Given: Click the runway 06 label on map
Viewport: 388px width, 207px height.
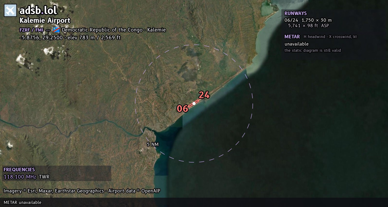Looking at the screenshot, I should click(182, 109).
